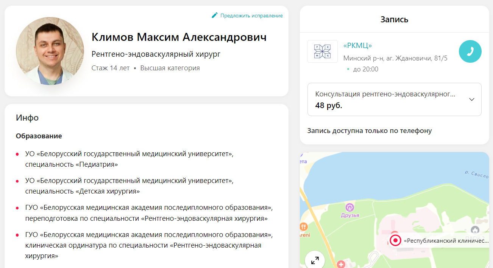The height and width of the screenshot is (268, 493).
Task: Click the doctor's name heading
Action: (x=179, y=37)
